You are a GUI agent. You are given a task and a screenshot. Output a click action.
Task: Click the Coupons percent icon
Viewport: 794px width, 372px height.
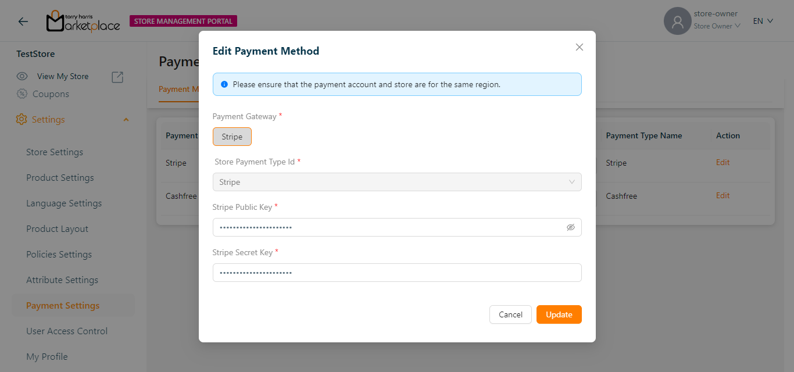pyautogui.click(x=22, y=94)
